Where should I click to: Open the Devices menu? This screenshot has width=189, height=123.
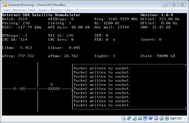(x=56, y=10)
